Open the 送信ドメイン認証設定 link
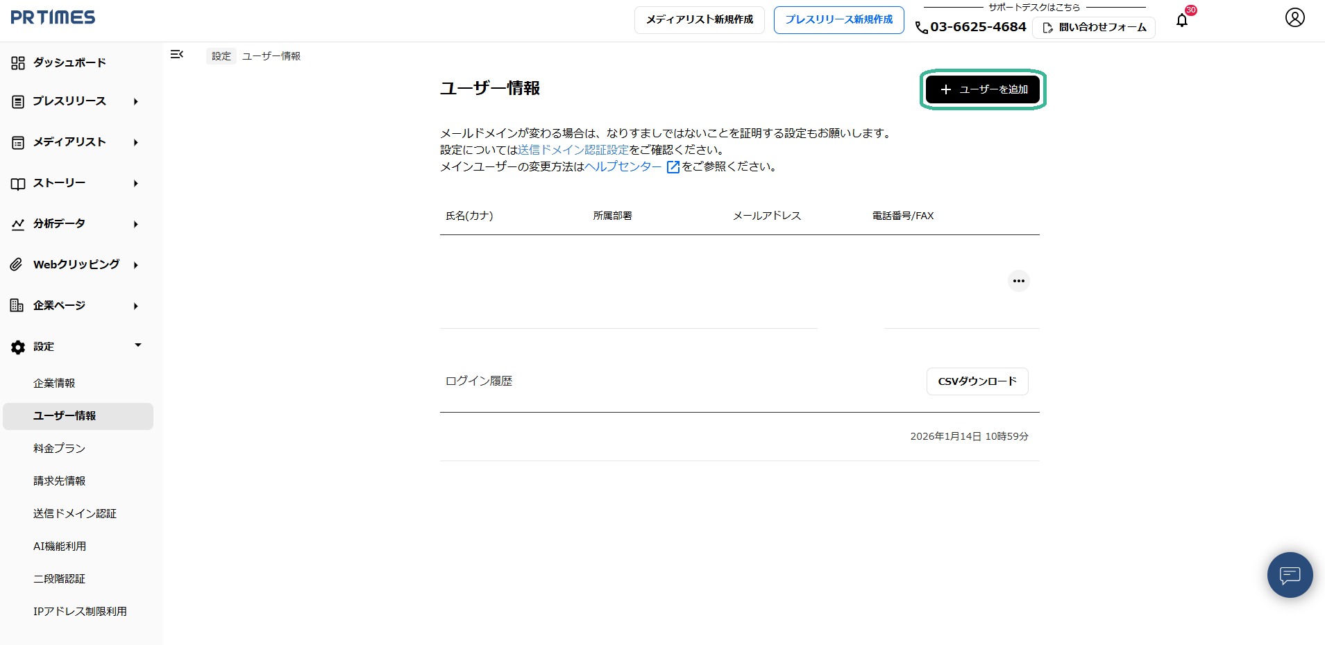Viewport: 1325px width, 645px height. point(575,149)
